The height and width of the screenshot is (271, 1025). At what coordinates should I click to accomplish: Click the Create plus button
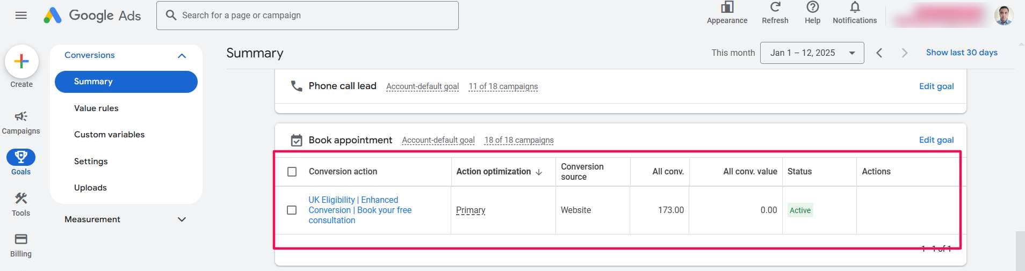21,61
